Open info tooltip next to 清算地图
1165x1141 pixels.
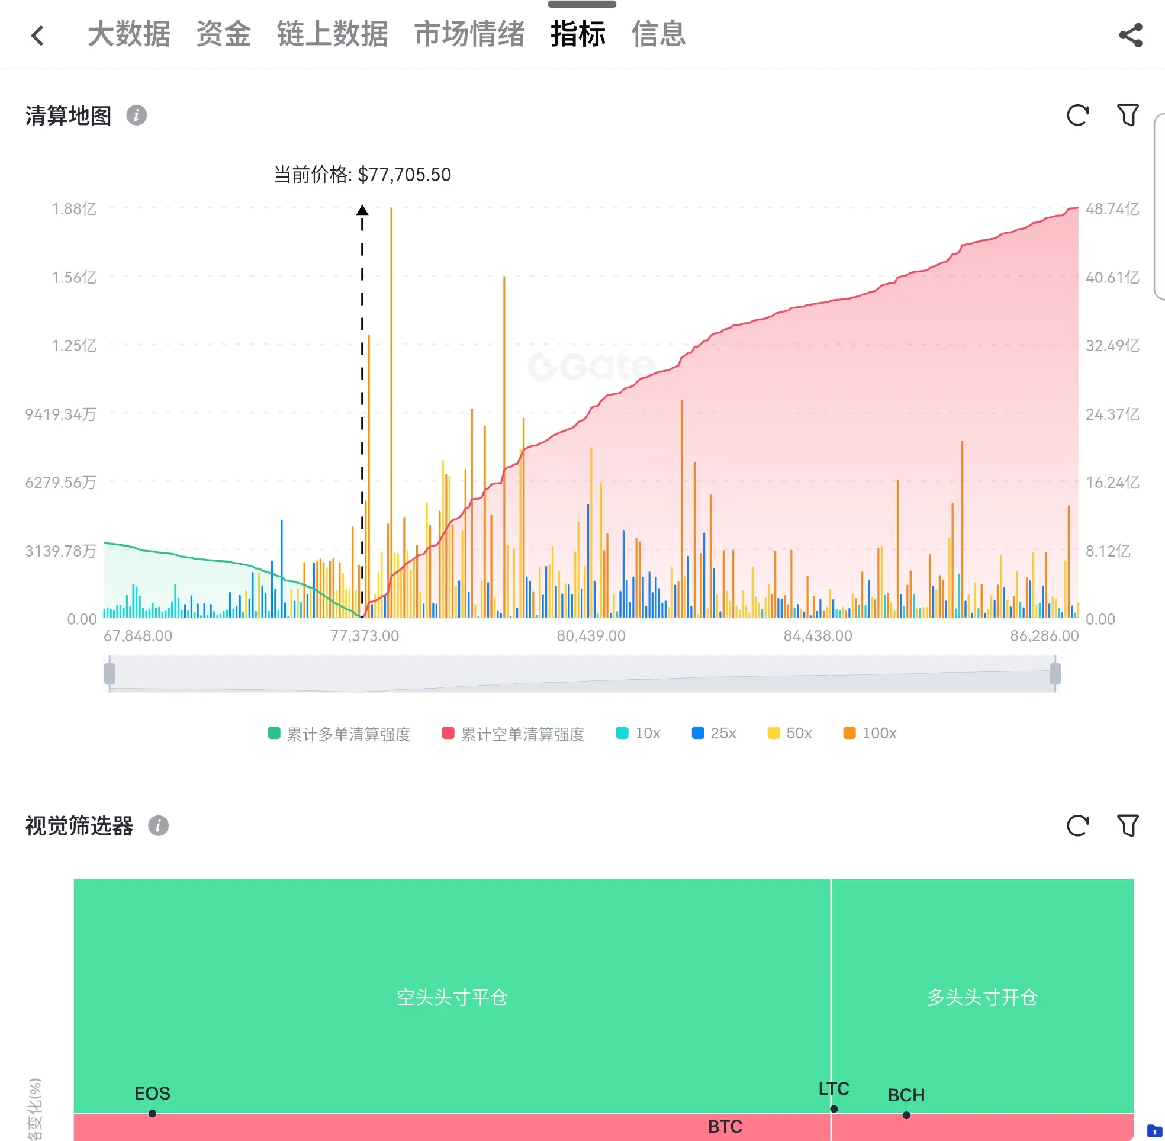point(137,115)
